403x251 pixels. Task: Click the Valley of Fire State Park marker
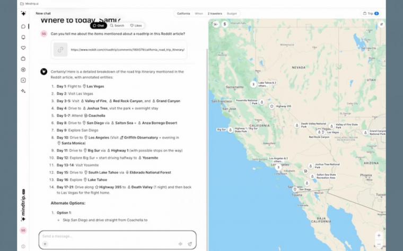[x=331, y=126]
